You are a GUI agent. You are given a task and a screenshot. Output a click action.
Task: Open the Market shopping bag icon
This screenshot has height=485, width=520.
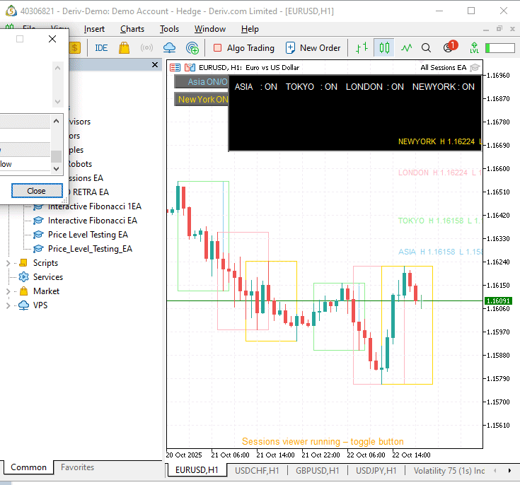[125, 48]
